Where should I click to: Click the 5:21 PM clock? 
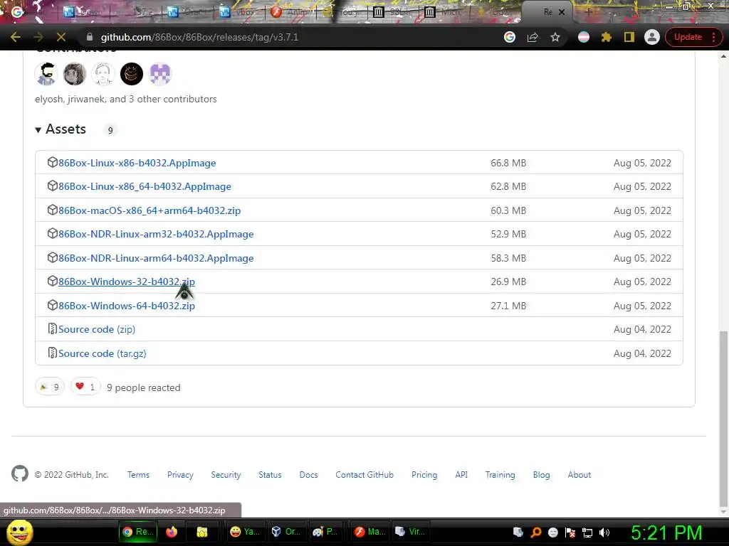666,532
